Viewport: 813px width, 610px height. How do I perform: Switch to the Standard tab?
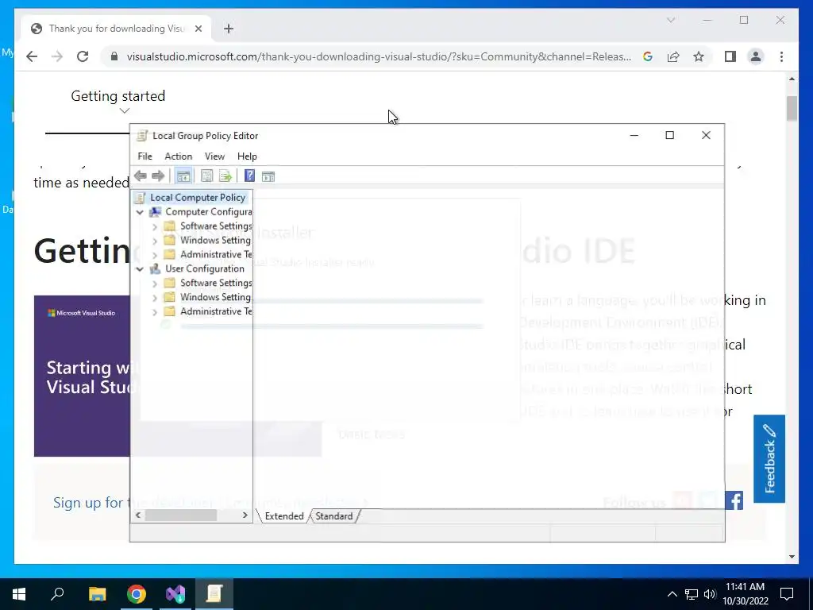point(334,516)
